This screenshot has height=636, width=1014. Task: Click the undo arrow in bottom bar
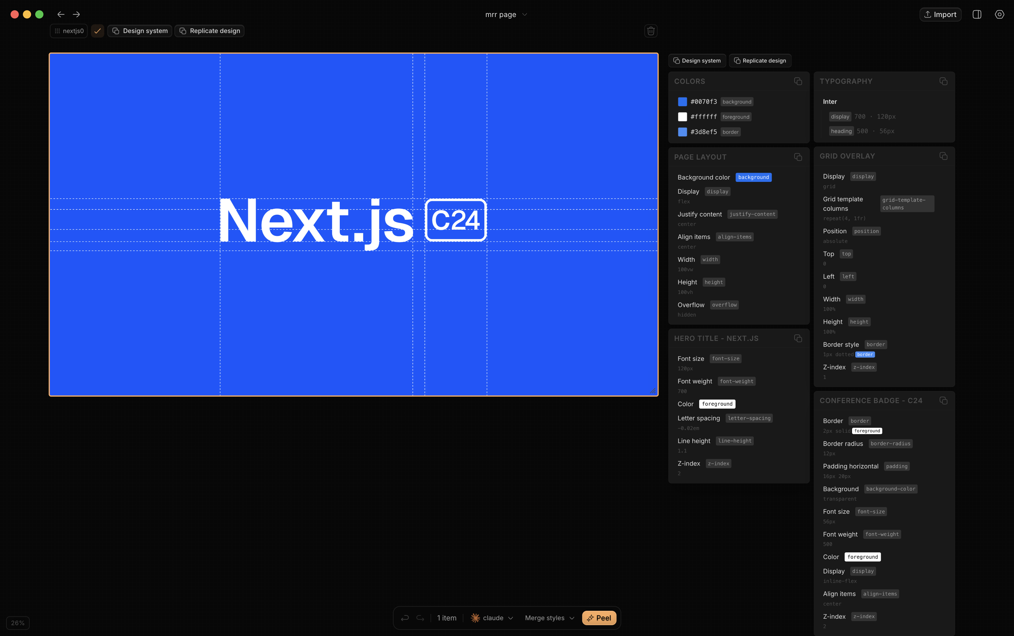pos(405,618)
